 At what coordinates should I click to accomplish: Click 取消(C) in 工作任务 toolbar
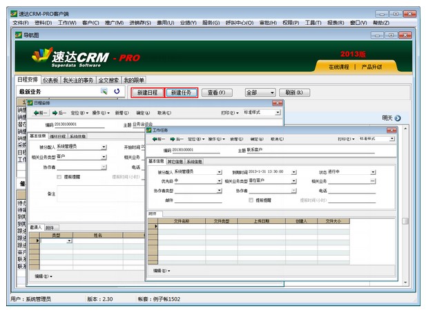[x=277, y=139]
